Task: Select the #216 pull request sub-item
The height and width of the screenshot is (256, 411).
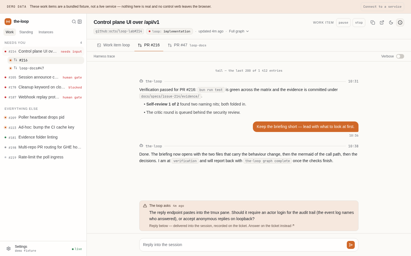Action: click(x=46, y=60)
